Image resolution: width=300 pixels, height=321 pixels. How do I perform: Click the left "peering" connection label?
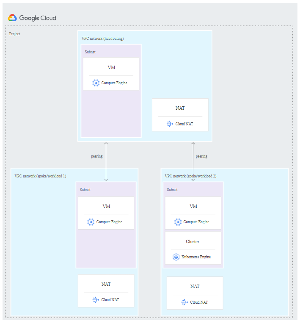97,156
